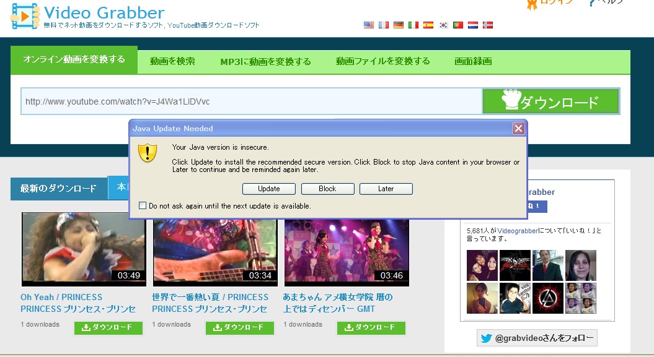Click the Video Grabber logo icon

coord(25,16)
